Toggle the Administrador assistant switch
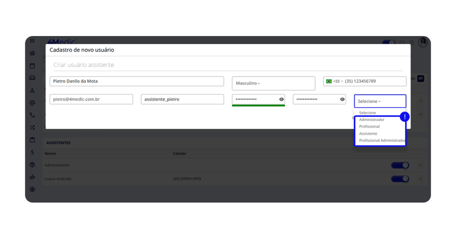456x239 pixels. (x=399, y=165)
